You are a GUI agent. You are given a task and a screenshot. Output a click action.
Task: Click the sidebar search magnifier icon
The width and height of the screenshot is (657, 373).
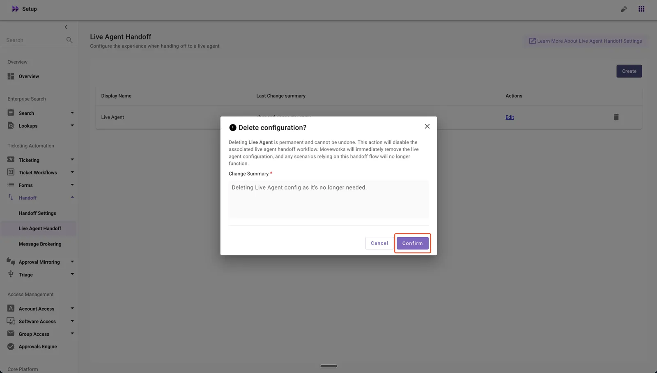pos(69,40)
